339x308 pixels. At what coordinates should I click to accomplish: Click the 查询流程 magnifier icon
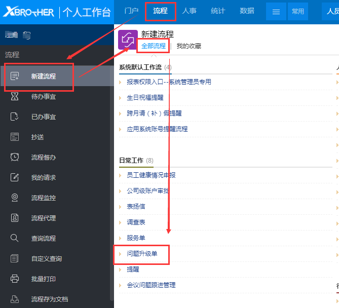coord(15,238)
